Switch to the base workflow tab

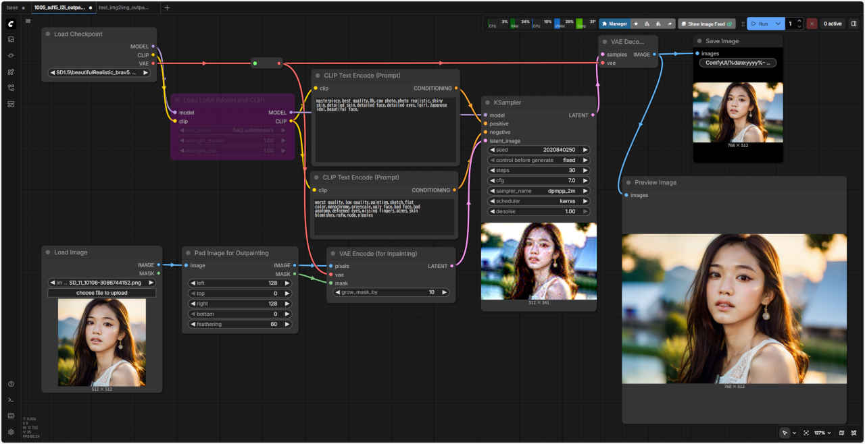point(13,7)
